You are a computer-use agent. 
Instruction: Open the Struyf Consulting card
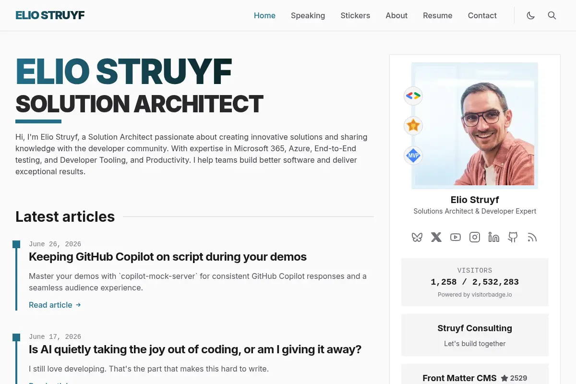coord(475,335)
